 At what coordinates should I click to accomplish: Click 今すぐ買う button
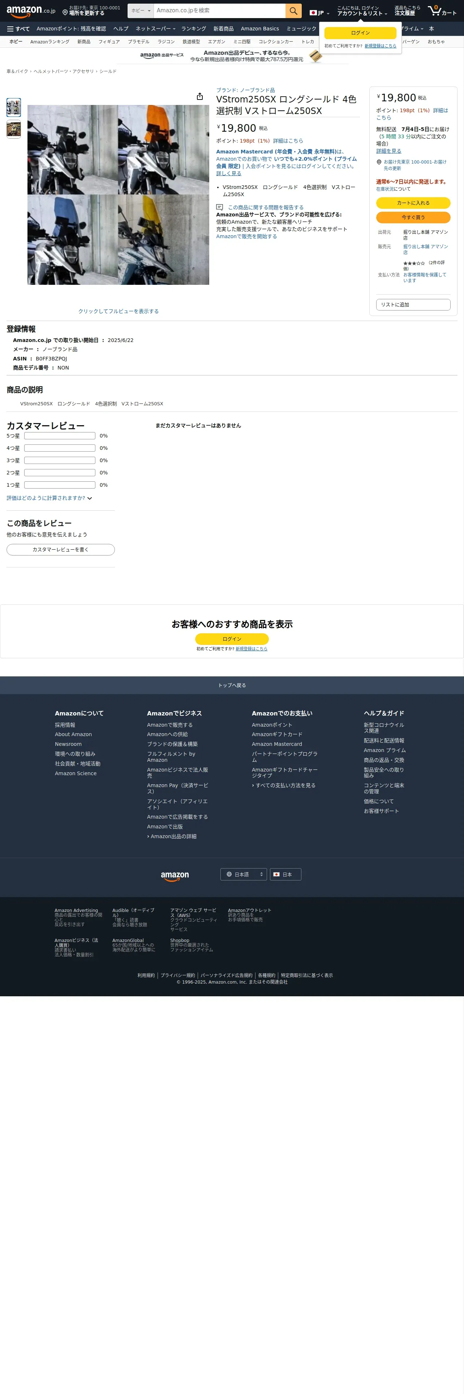pyautogui.click(x=413, y=217)
